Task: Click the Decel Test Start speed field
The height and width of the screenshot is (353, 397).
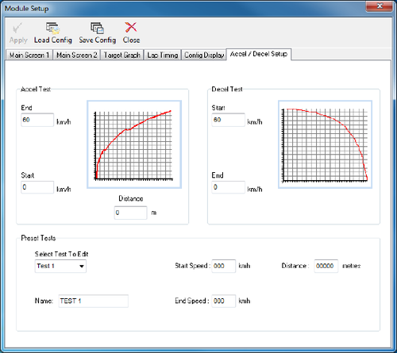Action: tap(228, 120)
